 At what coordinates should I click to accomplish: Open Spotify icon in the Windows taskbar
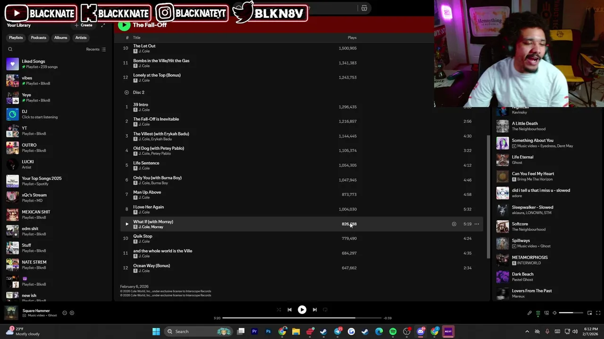tap(393, 331)
